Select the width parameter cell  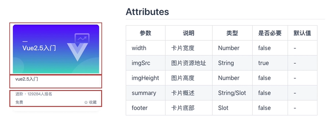point(138,48)
